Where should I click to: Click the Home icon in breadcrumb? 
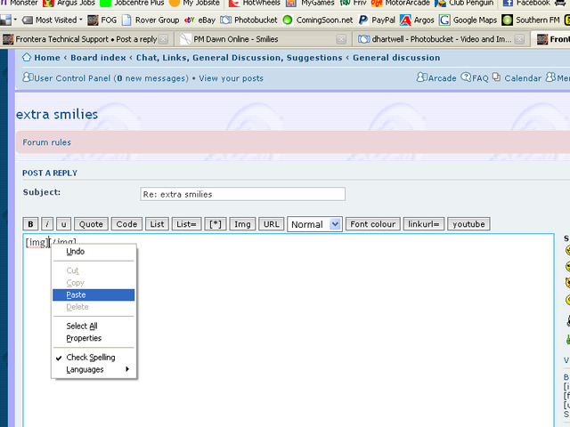point(27,58)
